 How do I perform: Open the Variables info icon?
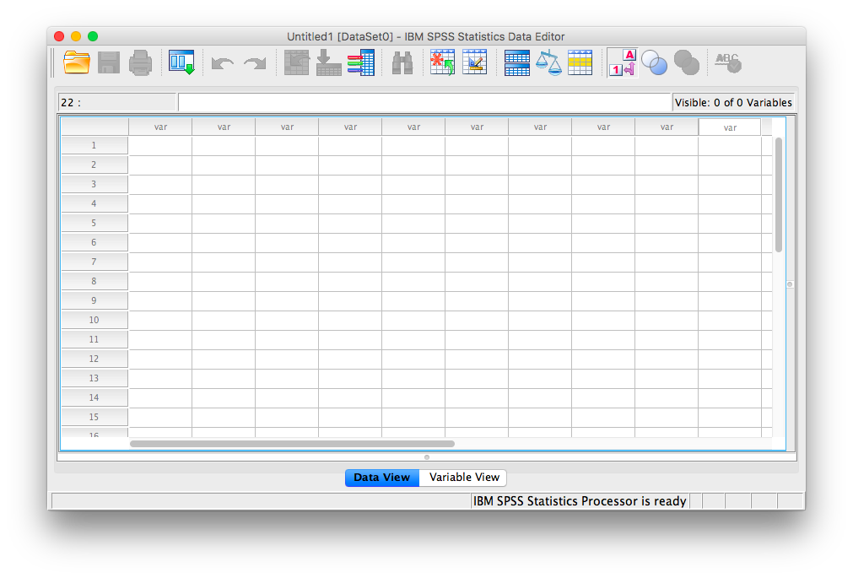pos(360,62)
